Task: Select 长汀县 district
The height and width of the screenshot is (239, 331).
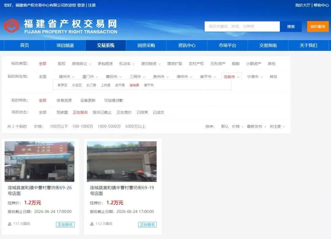Action: 91,85
